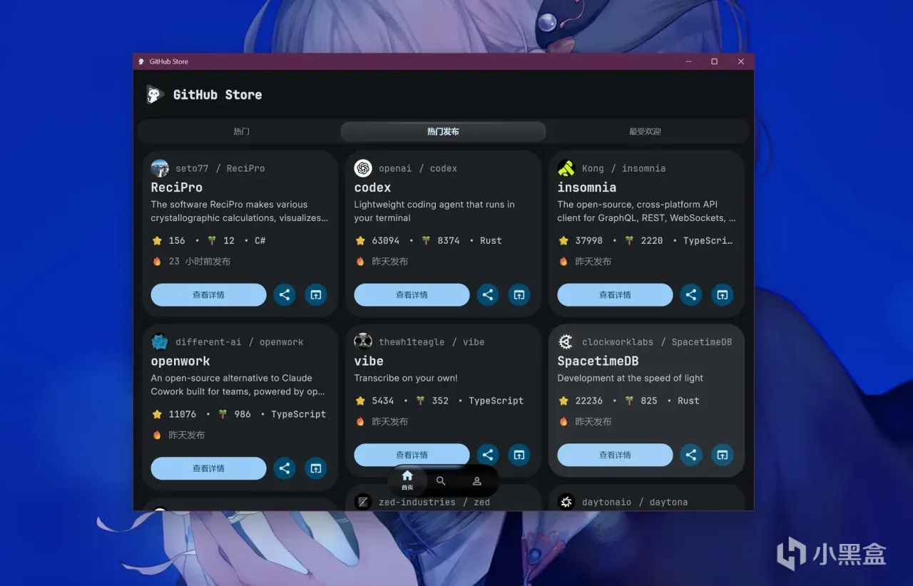Share the ReciPro repository

coord(285,294)
